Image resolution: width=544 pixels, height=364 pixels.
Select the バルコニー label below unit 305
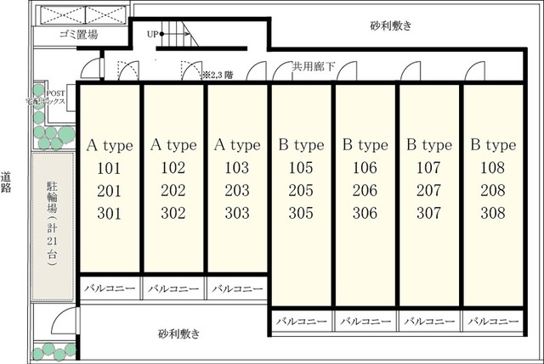pyautogui.click(x=301, y=322)
